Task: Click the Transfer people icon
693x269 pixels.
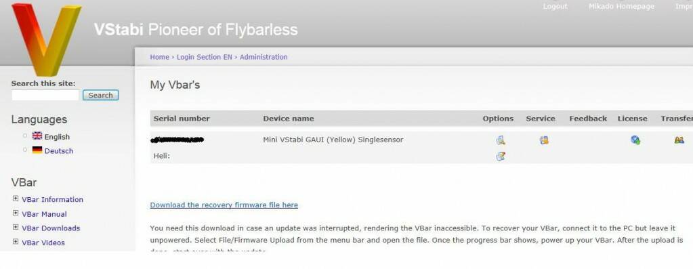Action: tap(679, 140)
